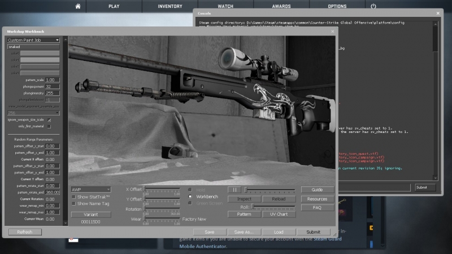Click the animation timeline slider

tap(270, 190)
